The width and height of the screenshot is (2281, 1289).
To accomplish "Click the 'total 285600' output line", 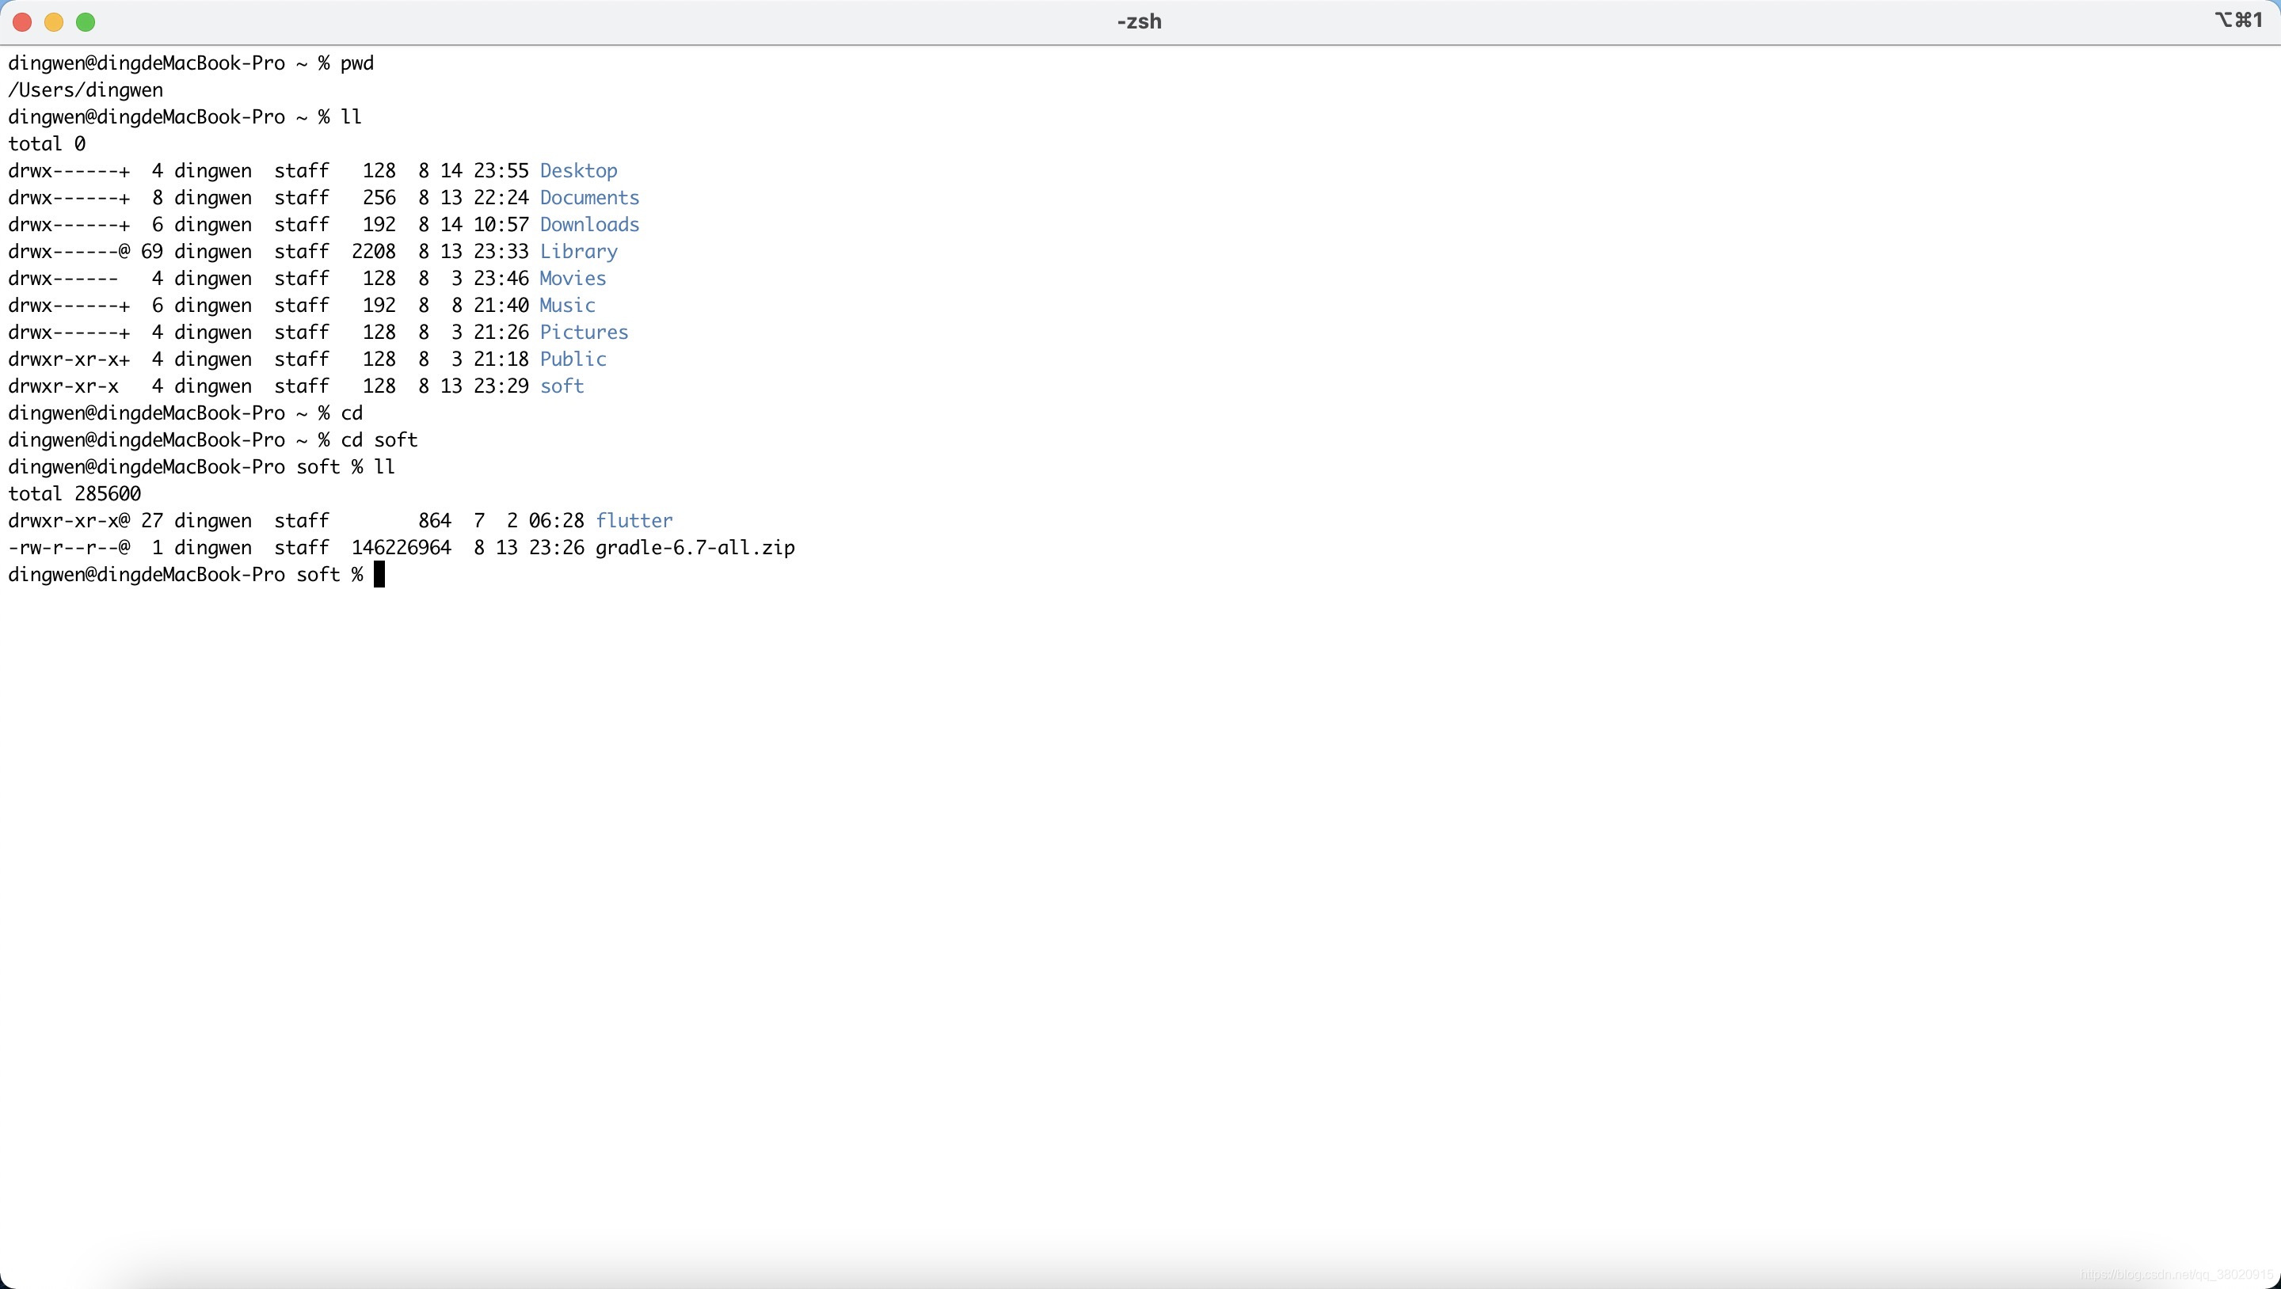I will point(74,494).
